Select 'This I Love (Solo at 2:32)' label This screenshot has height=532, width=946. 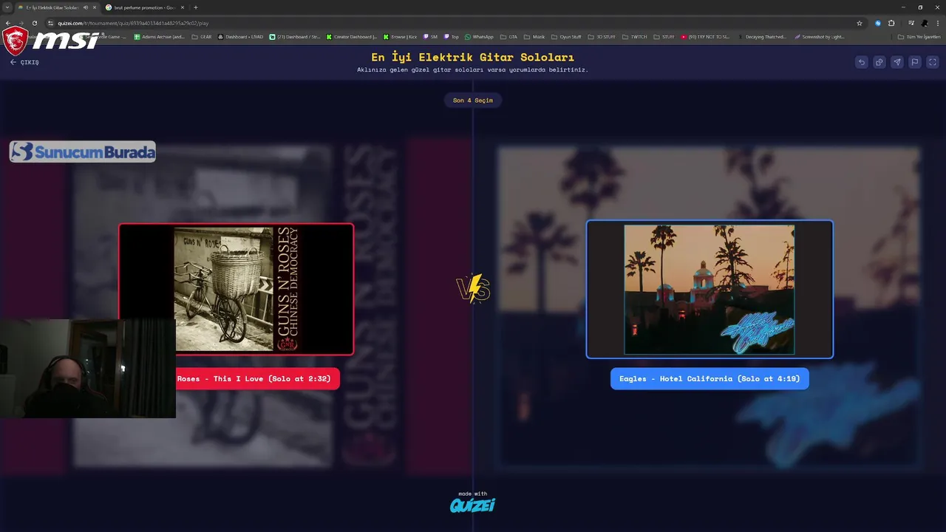[257, 378]
